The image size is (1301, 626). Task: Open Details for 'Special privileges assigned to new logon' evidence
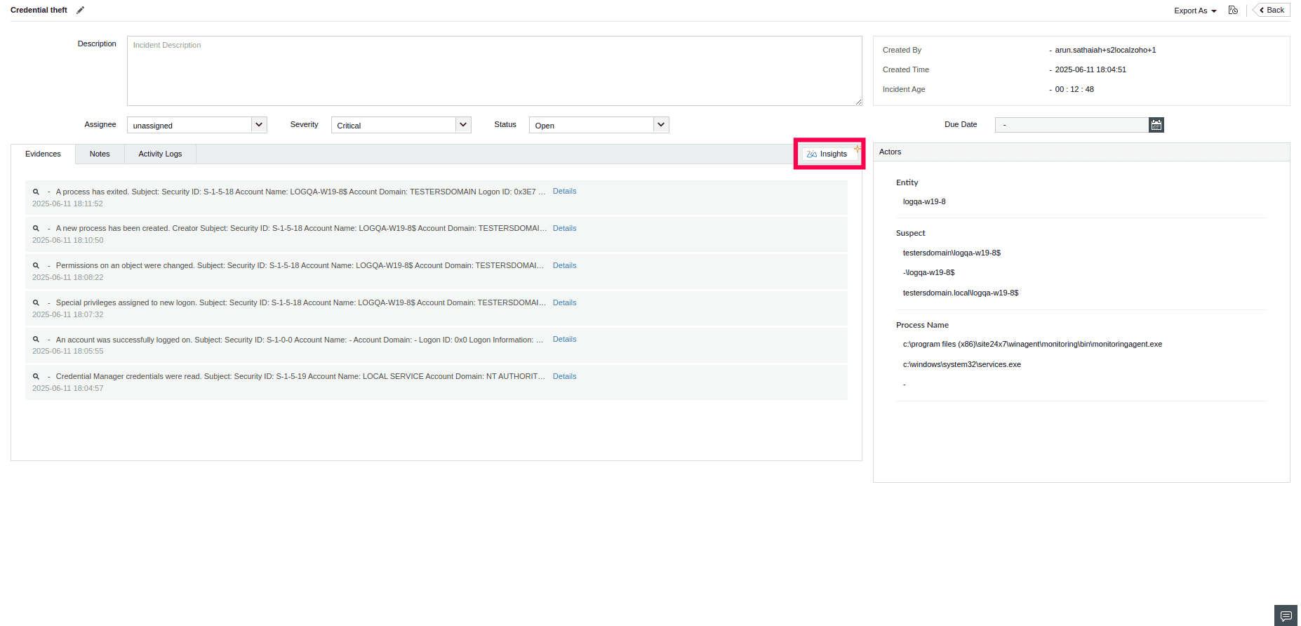click(564, 302)
